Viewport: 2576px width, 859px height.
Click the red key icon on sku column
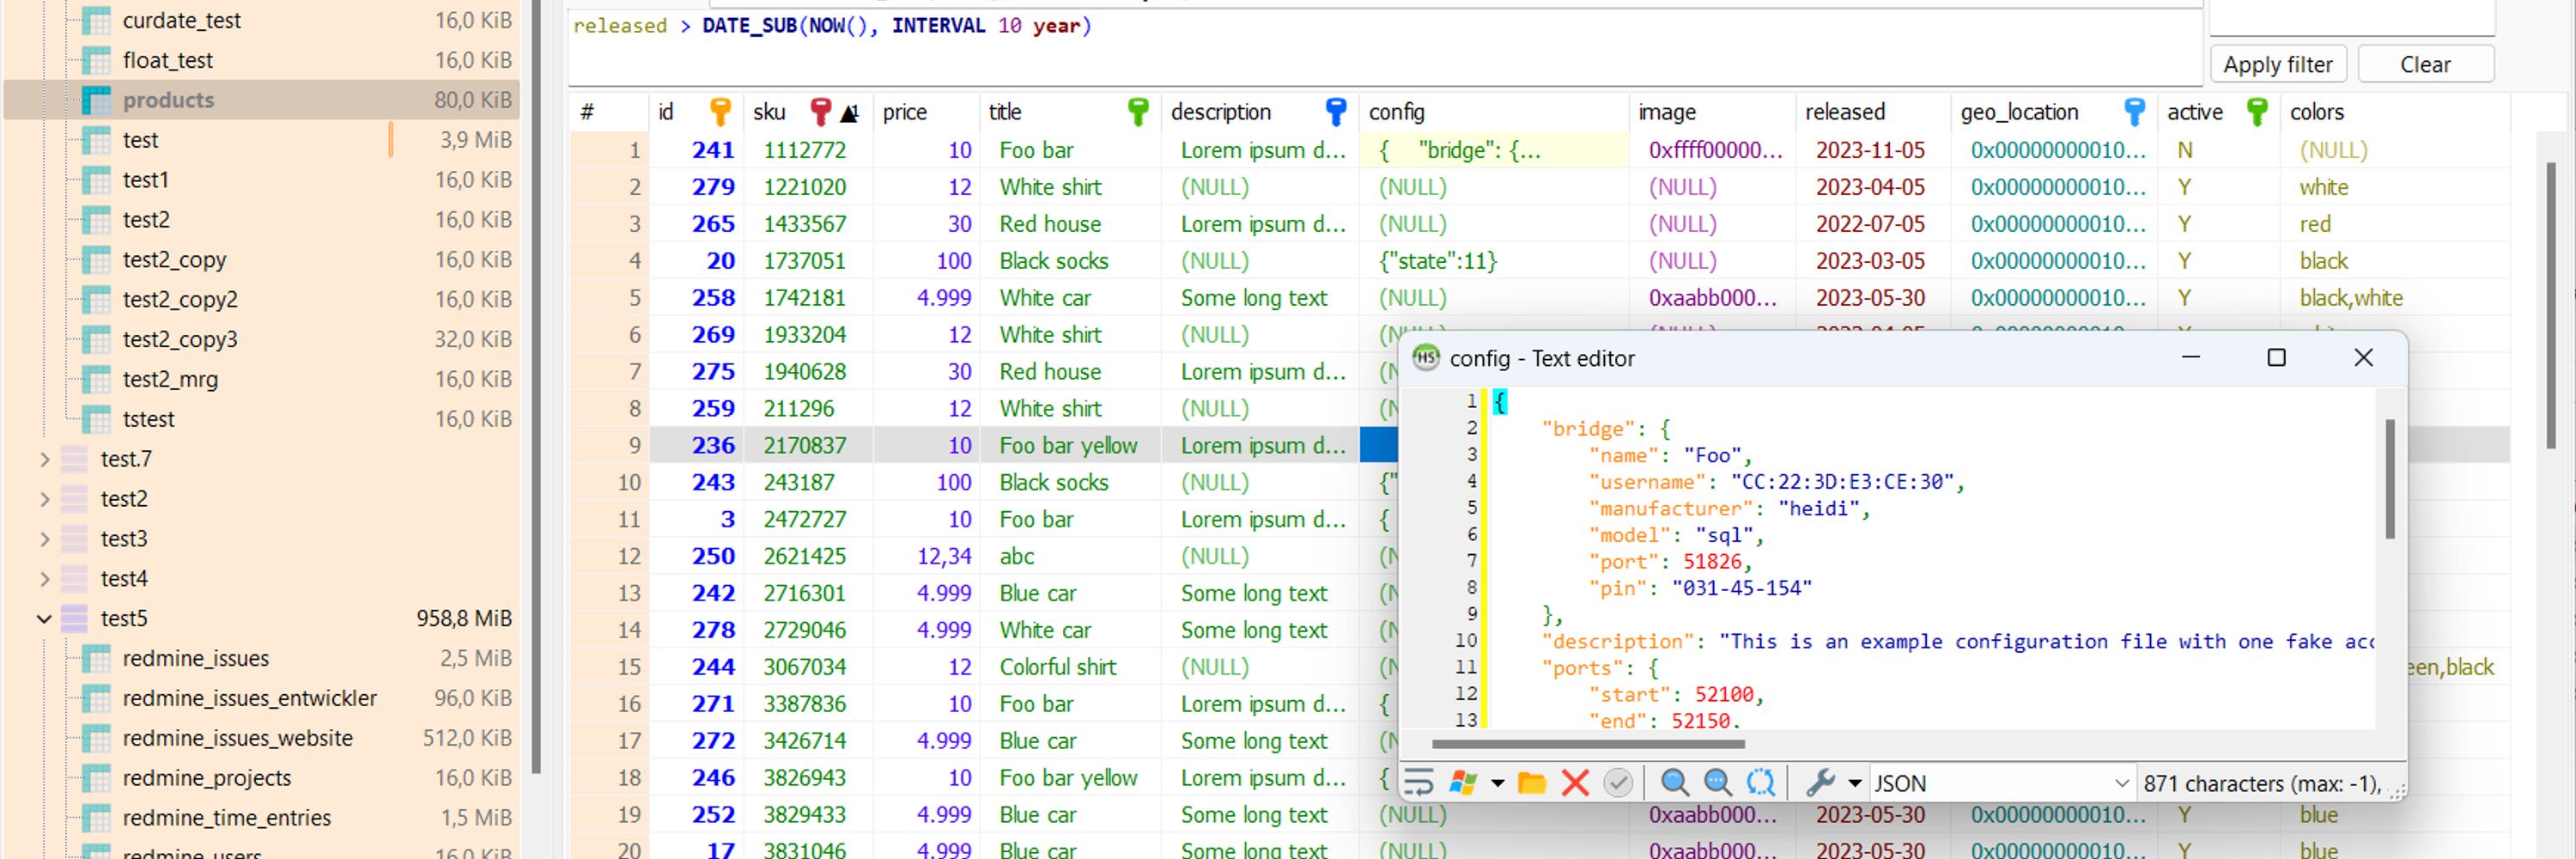(820, 111)
